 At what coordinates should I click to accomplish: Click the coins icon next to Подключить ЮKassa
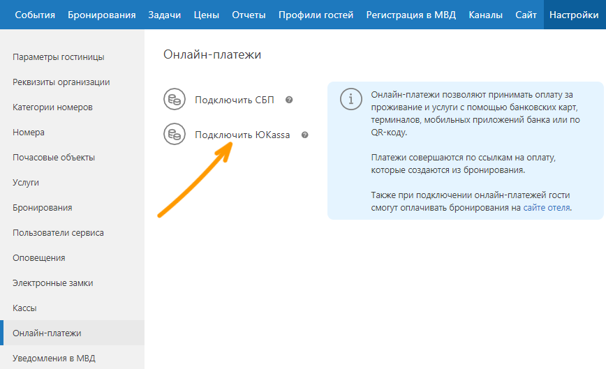tap(175, 134)
